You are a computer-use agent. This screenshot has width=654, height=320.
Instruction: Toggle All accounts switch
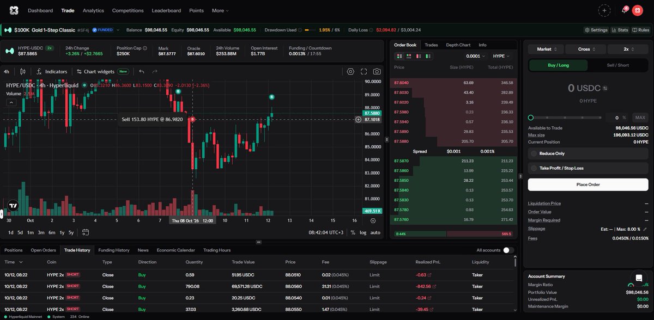click(x=508, y=250)
